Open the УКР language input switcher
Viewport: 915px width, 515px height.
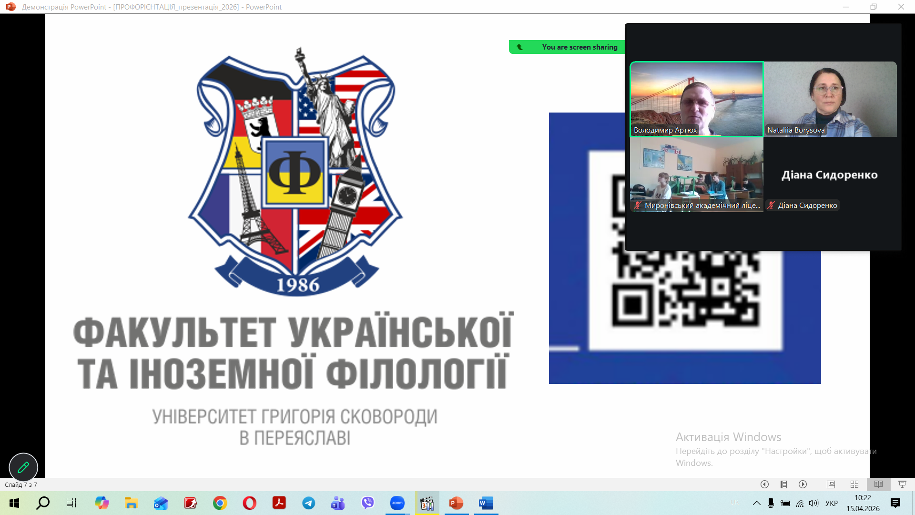click(831, 503)
